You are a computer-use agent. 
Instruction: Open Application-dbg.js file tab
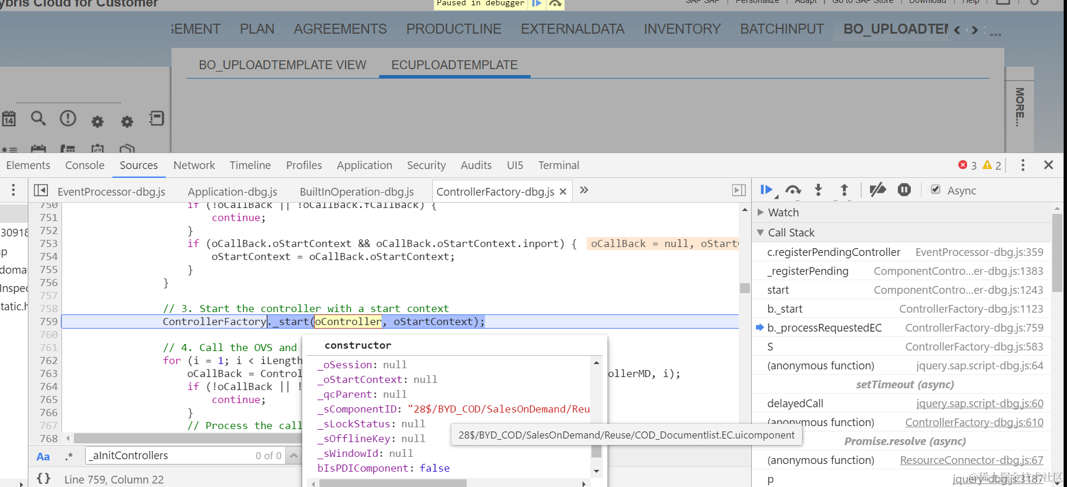[x=232, y=191]
